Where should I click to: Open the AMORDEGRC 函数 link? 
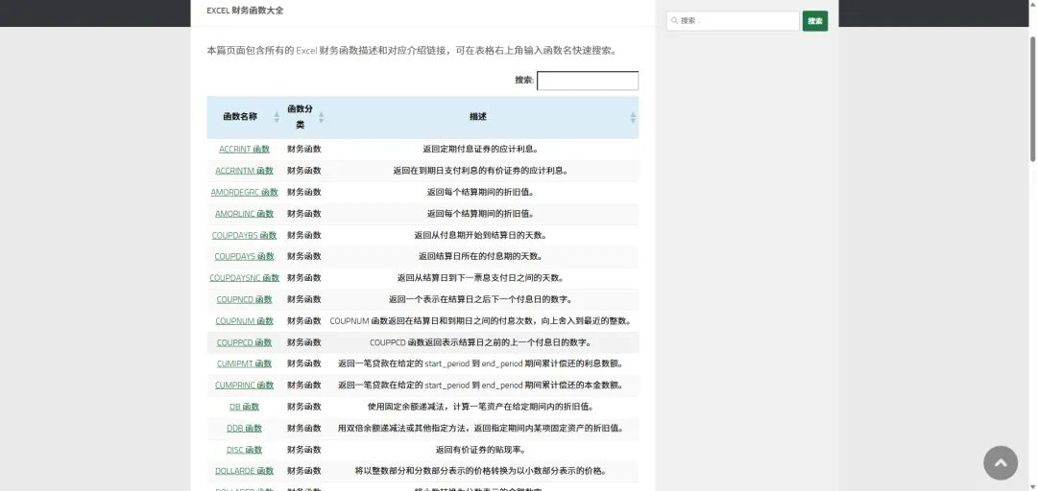tap(244, 193)
